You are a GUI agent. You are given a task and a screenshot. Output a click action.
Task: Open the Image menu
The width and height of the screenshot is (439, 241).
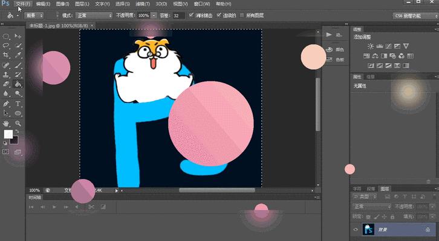tap(62, 4)
